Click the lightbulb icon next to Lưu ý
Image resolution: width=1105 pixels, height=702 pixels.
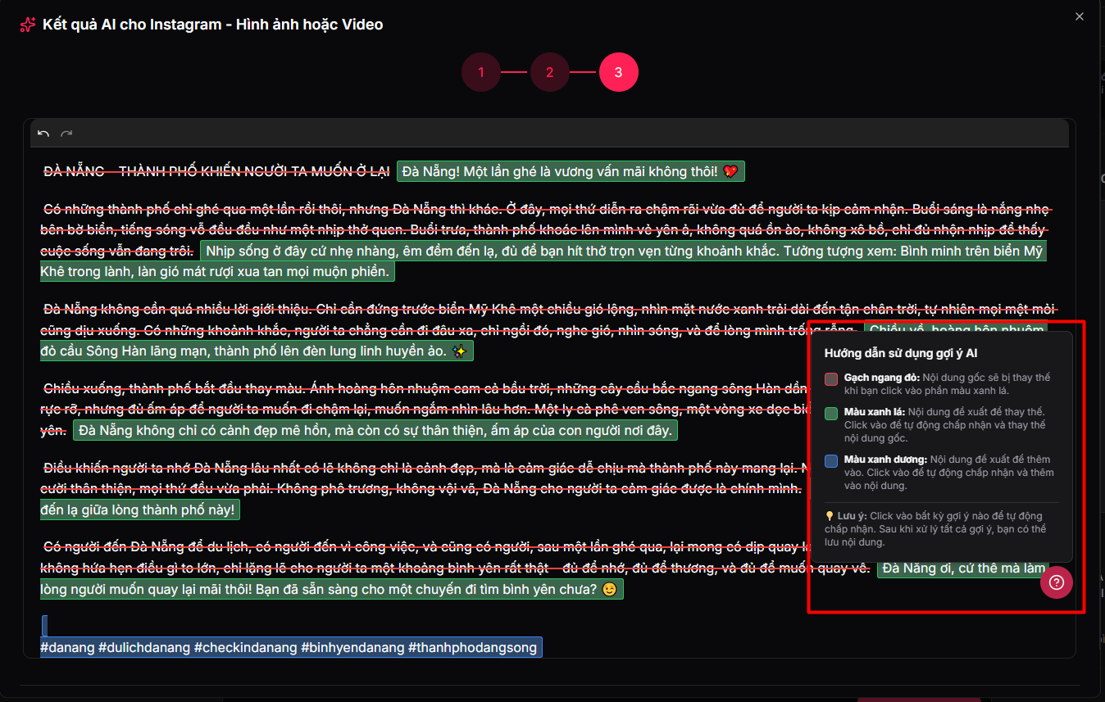coord(830,516)
